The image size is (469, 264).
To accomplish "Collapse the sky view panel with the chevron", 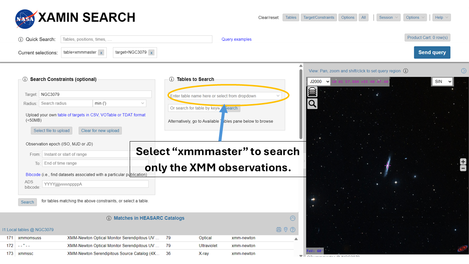I will [x=464, y=71].
